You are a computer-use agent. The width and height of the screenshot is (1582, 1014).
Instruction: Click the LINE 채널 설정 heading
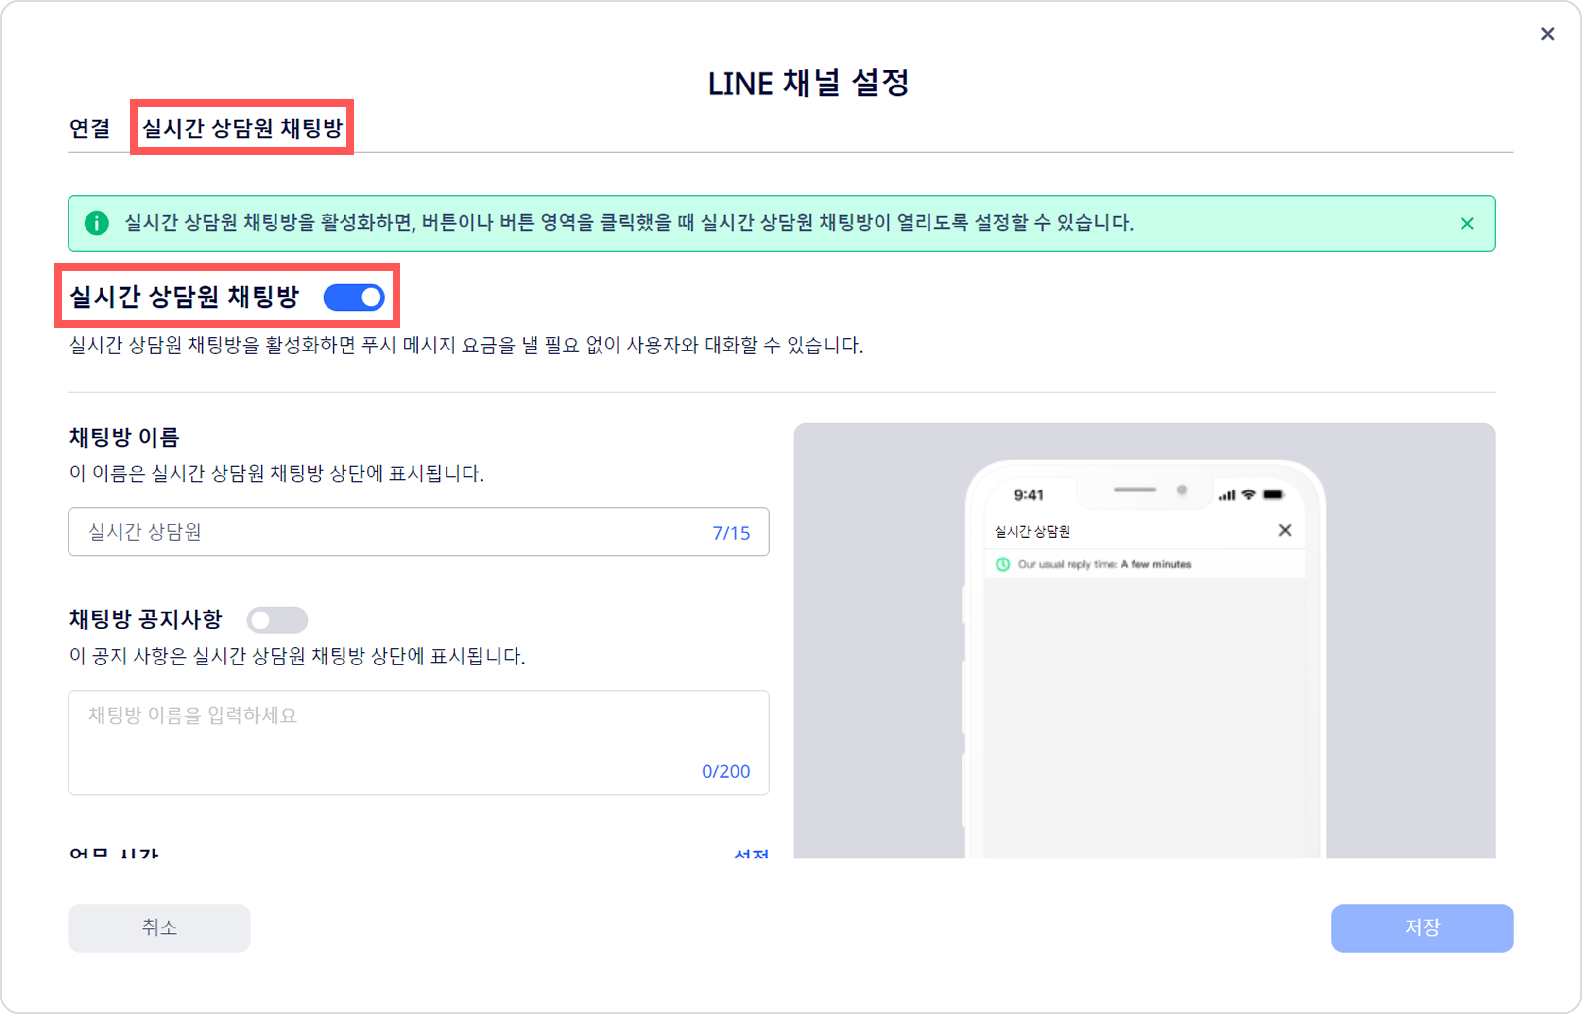809,84
